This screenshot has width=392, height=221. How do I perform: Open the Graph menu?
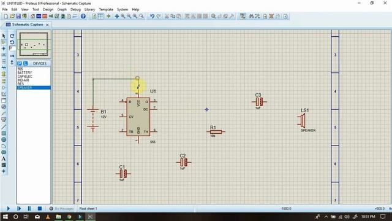[62, 10]
